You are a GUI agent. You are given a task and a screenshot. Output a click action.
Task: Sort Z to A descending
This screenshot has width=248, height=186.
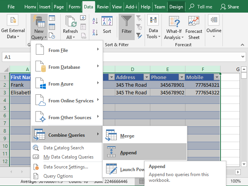(95, 32)
